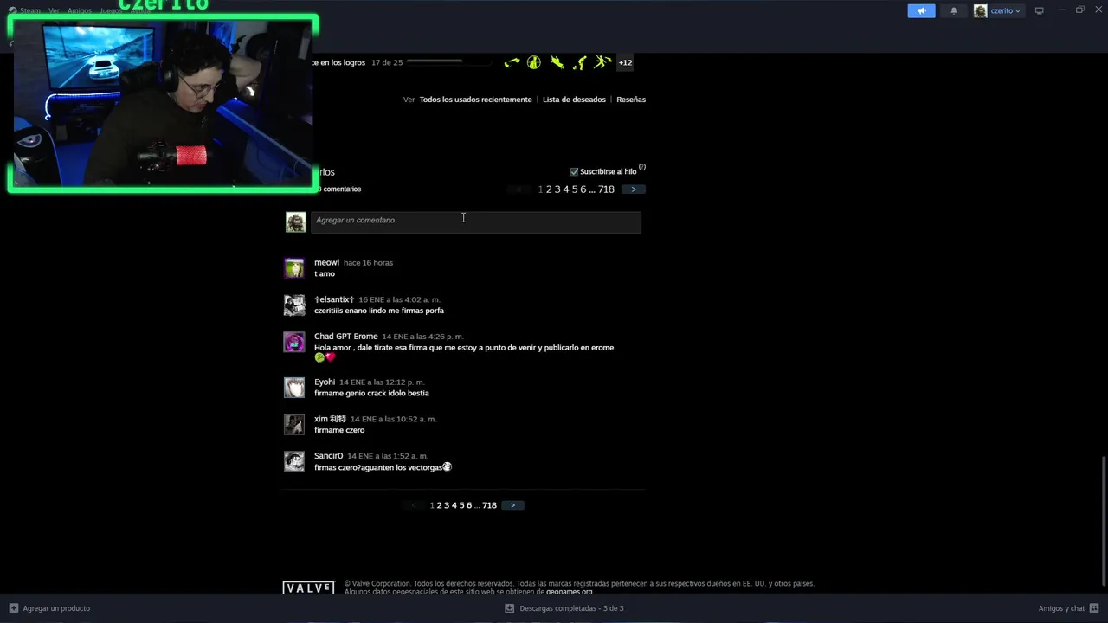
Task: Click comment 'czeritiiis enano lindo me firmas porfa'
Action: (379, 311)
